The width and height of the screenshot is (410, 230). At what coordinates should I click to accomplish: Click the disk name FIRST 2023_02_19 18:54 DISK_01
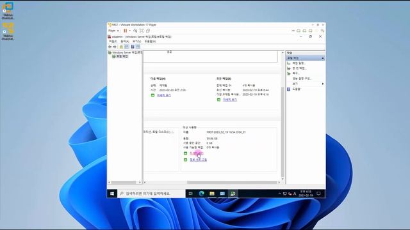(226, 132)
